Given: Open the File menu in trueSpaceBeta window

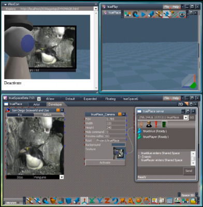Looking at the screenshot, I should click(167, 98).
